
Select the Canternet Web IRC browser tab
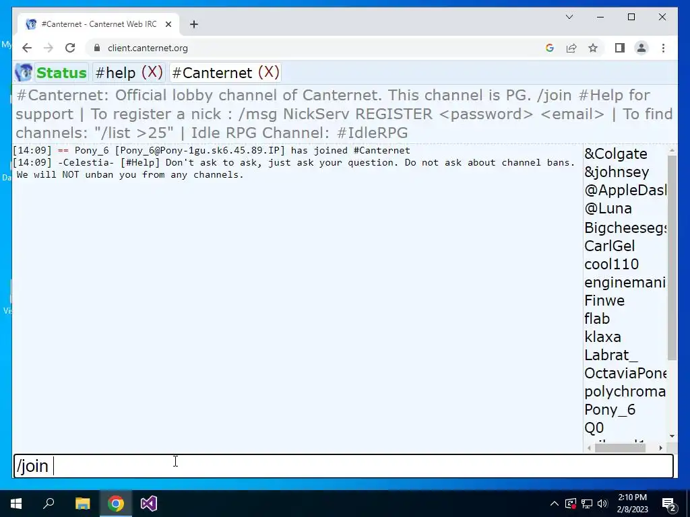tap(98, 24)
